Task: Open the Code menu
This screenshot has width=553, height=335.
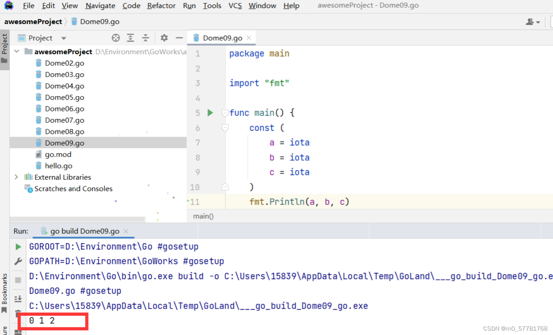Action: tap(131, 6)
